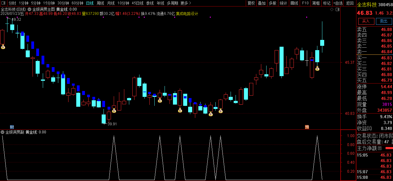This screenshot has width=393, height=181.
Task: Toggle the 简框 simple frame mode
Action: pyautogui.click(x=316, y=3)
